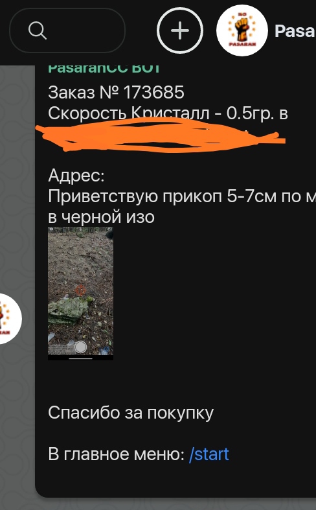Click the Адрес: label text

pos(76,176)
